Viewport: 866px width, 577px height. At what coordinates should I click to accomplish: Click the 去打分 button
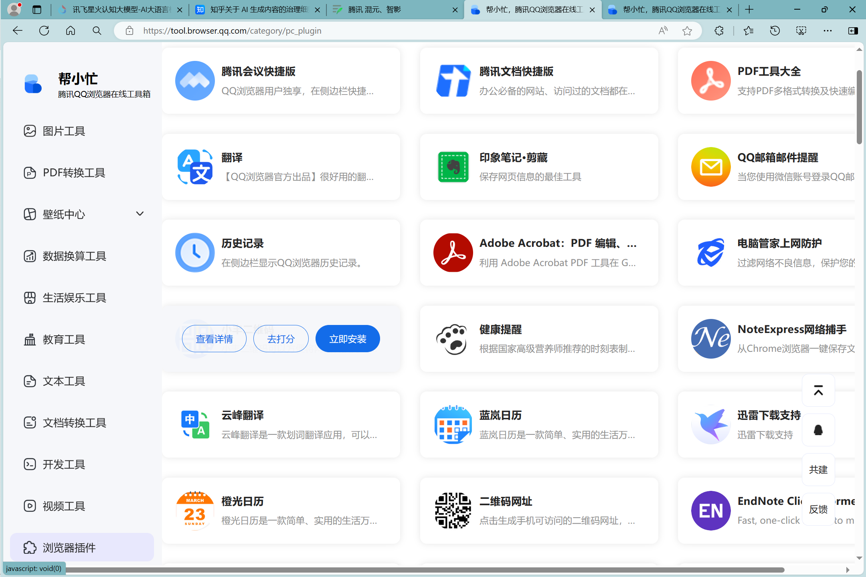[x=281, y=339]
